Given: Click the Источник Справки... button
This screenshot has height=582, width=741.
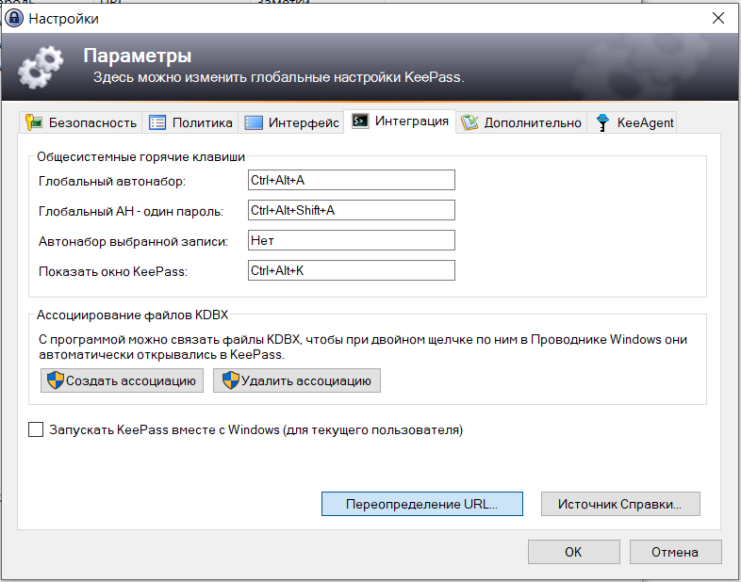Looking at the screenshot, I should 620,504.
